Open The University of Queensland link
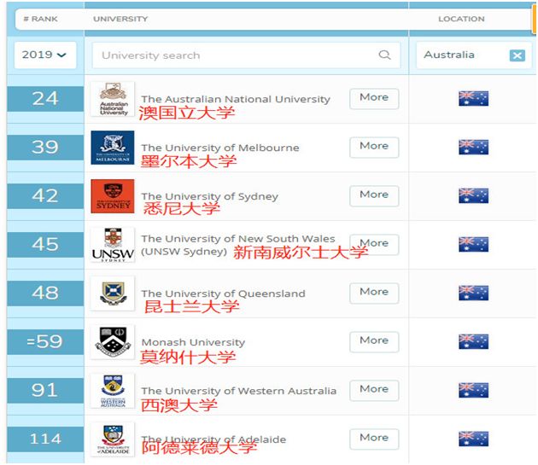The height and width of the screenshot is (465, 538). [x=224, y=294]
